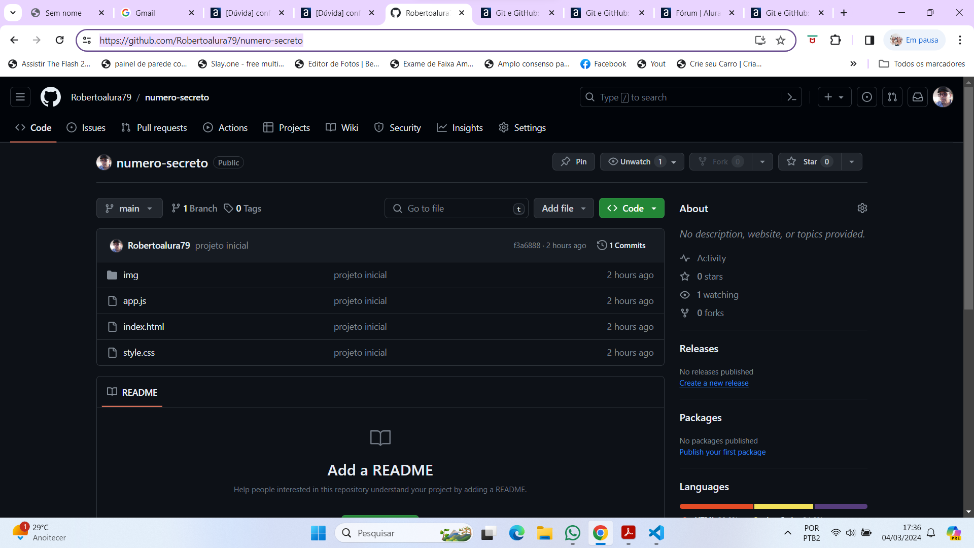Click the Security shield icon
974x548 pixels.
pos(378,128)
